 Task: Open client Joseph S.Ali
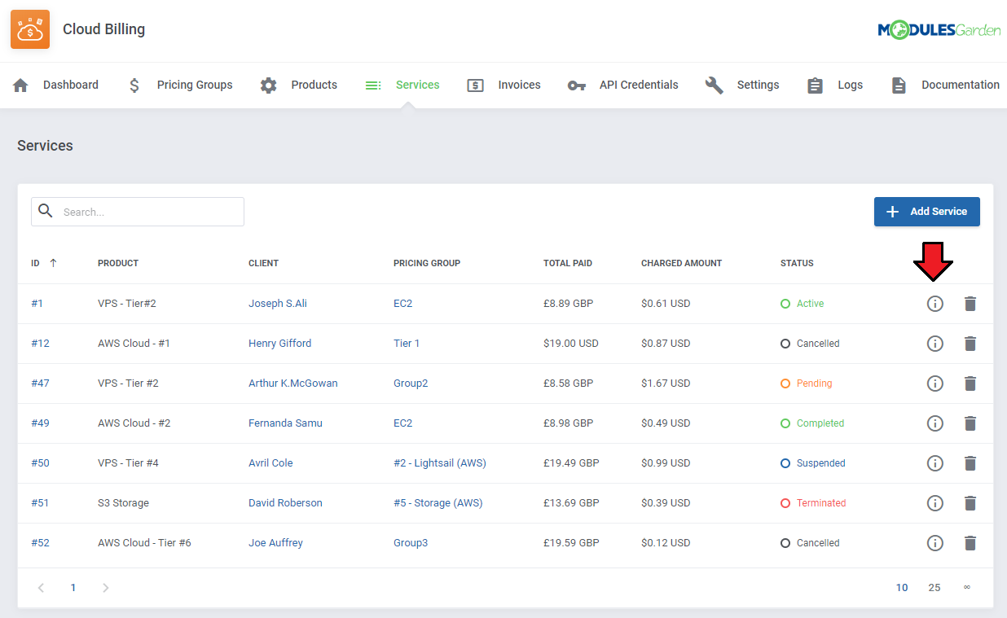click(x=278, y=304)
